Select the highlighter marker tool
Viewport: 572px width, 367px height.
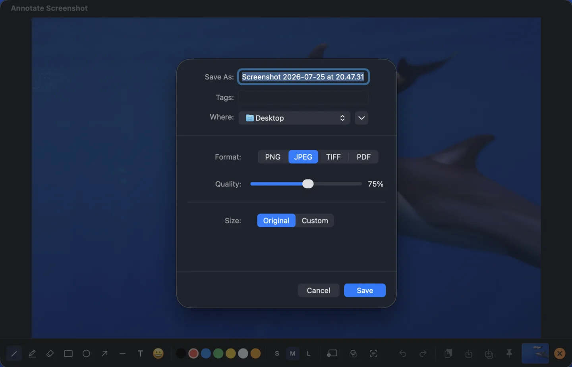(x=32, y=353)
